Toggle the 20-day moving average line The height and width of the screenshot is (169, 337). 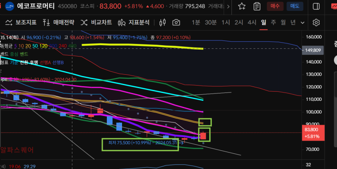click(28, 46)
